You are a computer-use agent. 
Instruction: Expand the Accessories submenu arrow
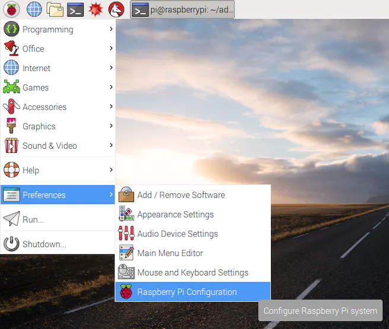tap(111, 106)
